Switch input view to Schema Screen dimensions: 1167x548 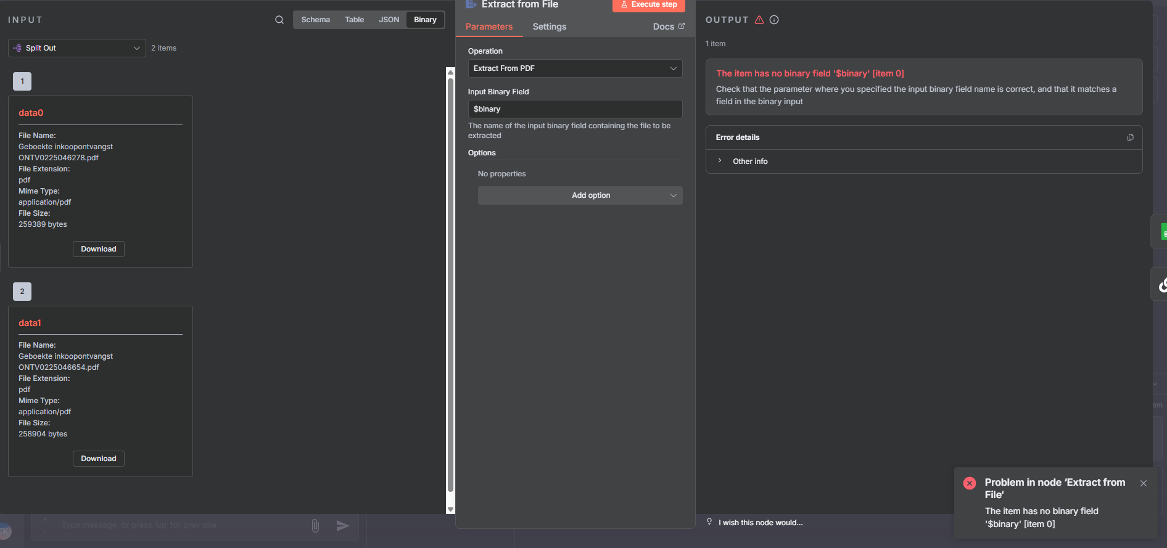[315, 20]
